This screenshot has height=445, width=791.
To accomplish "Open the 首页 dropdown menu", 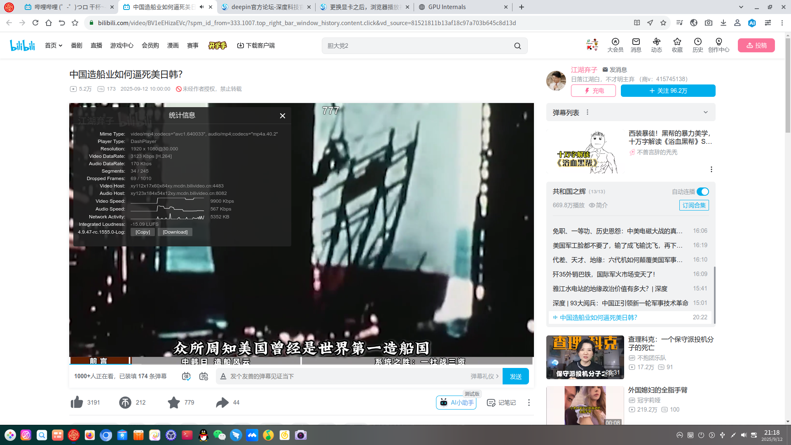I will tap(54, 45).
